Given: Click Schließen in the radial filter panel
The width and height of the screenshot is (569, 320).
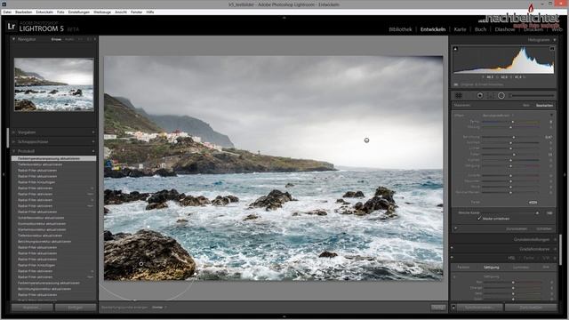Looking at the screenshot, I should 544,229.
